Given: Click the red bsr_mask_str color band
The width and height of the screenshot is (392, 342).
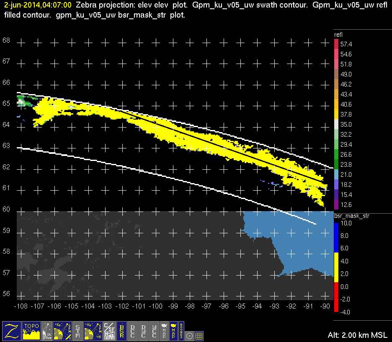Looking at the screenshot, I should click(336, 297).
